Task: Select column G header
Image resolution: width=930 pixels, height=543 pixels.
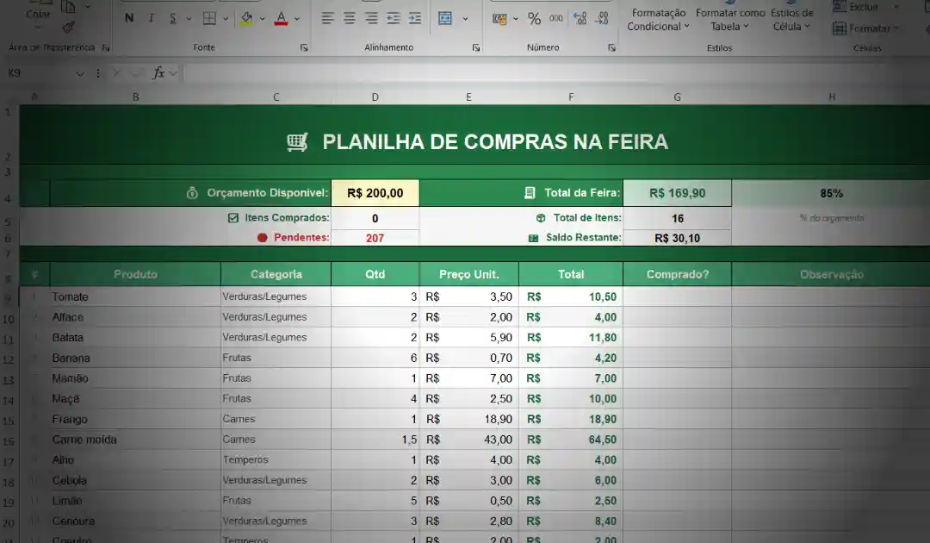Action: tap(678, 97)
